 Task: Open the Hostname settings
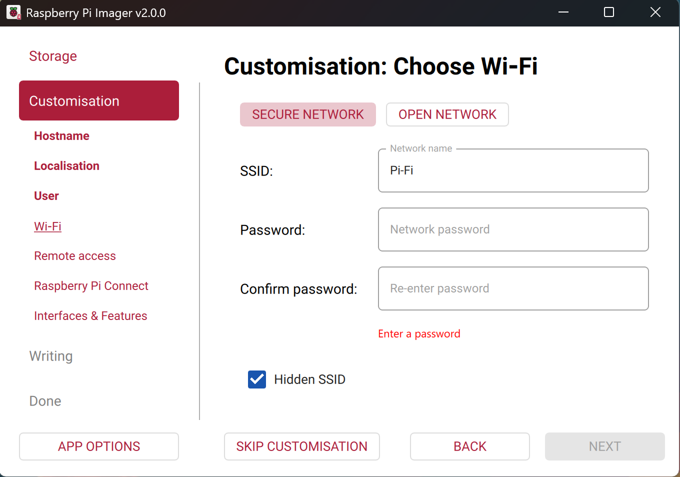(x=61, y=135)
